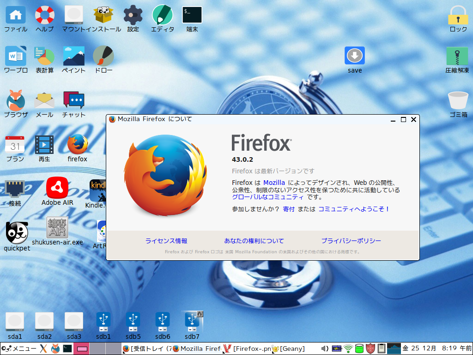Open the インストール package icon
This screenshot has height=355, width=473.
[103, 14]
